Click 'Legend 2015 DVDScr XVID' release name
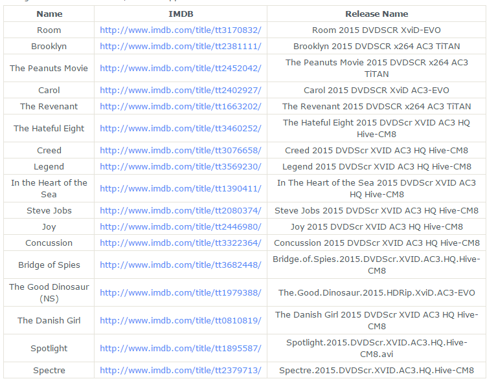The height and width of the screenshot is (381, 496). click(x=376, y=166)
